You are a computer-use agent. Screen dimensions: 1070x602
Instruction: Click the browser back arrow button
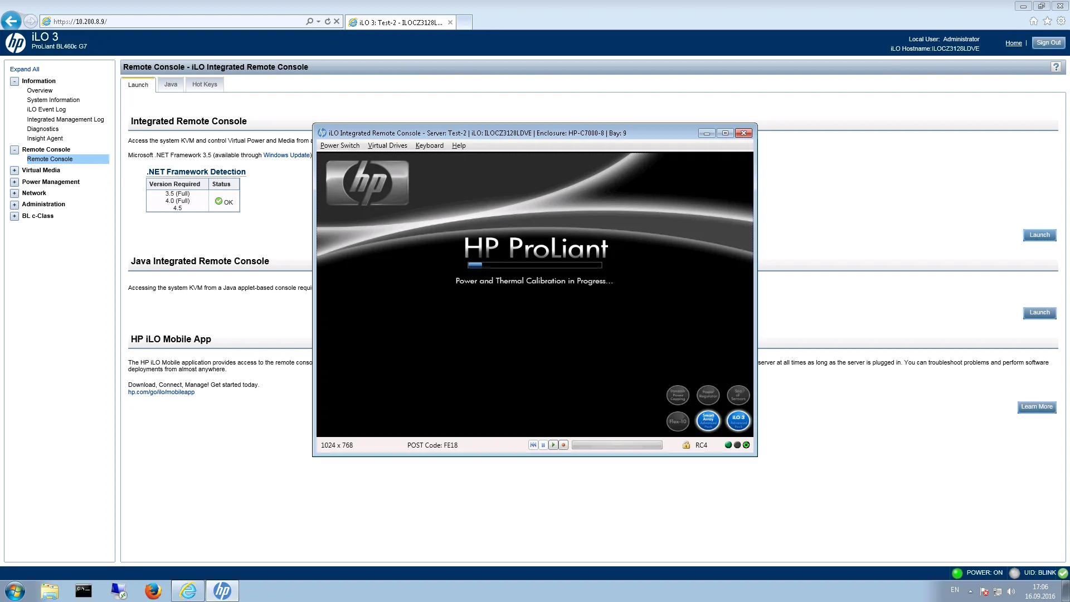tap(11, 21)
